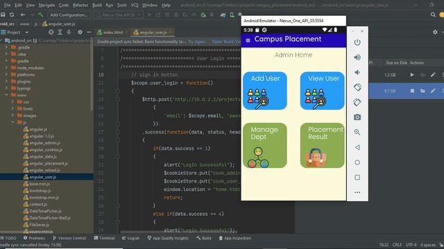Image resolution: width=444 pixels, height=249 pixels.
Task: Lower volume with emulator Volume Down icon
Action: [357, 72]
